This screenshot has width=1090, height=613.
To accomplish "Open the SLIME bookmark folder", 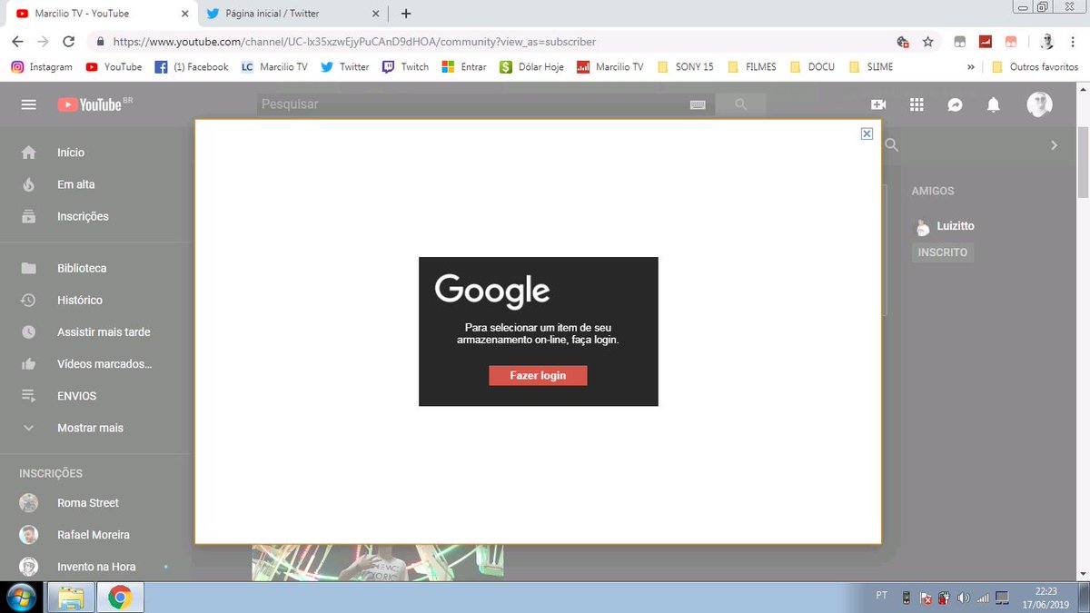I will (x=870, y=67).
